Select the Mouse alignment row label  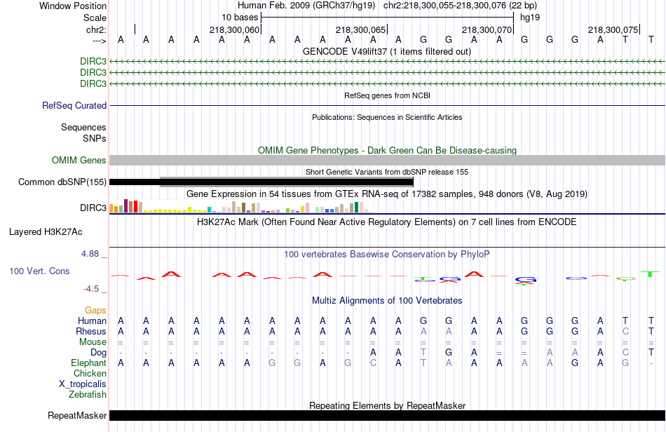click(x=93, y=342)
